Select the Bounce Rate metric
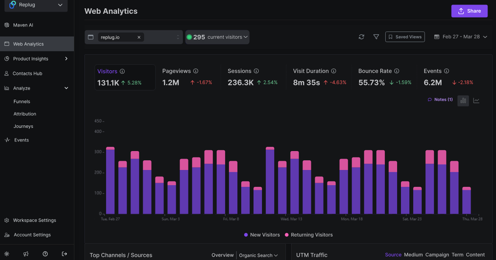Image resolution: width=496 pixels, height=260 pixels. 385,77
